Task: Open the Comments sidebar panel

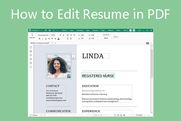Action: 31,55
